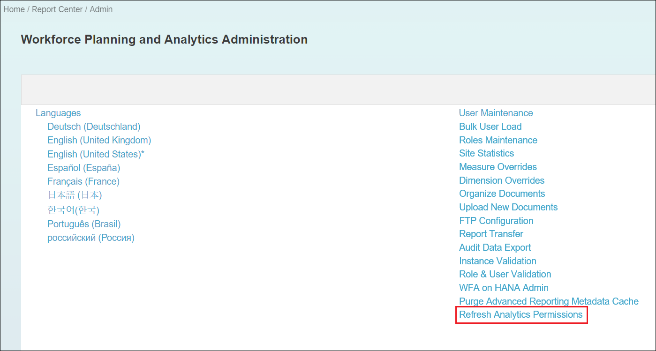656x351 pixels.
Task: Switch to Português (Brasil) language
Action: [x=84, y=224]
